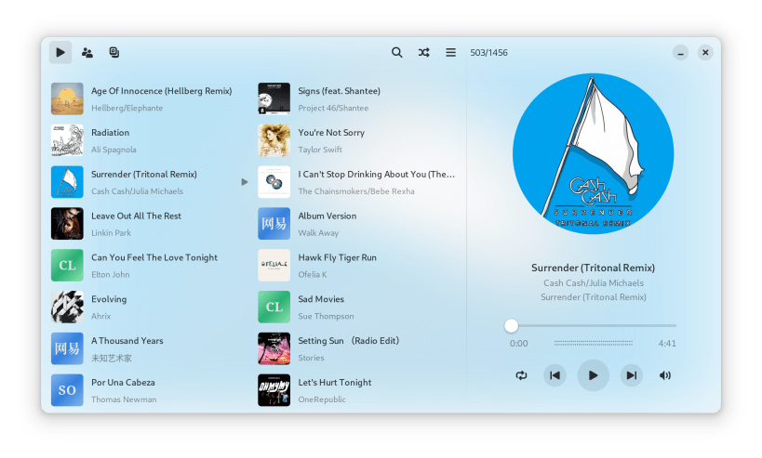Click the blue SO cover for Por Una Cabeza
Viewport: 762px width, 458px height.
tap(67, 390)
